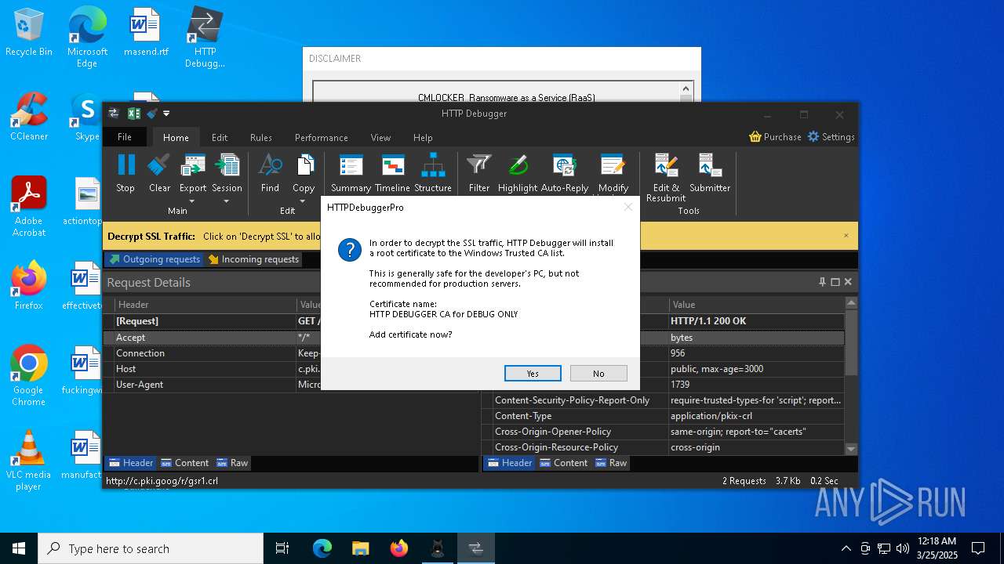Click the Export icon

(x=192, y=165)
